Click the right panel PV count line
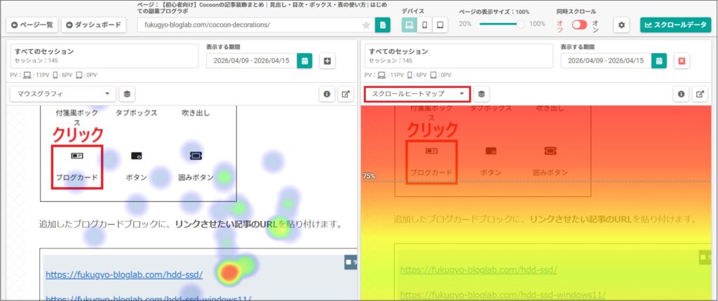Viewport: 718px width, 301px height. click(408, 75)
